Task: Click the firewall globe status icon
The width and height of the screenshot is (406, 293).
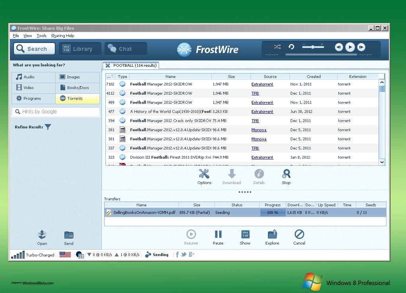Action: tap(80, 255)
